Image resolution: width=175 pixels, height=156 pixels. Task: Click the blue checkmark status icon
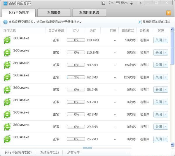click(x=5, y=22)
